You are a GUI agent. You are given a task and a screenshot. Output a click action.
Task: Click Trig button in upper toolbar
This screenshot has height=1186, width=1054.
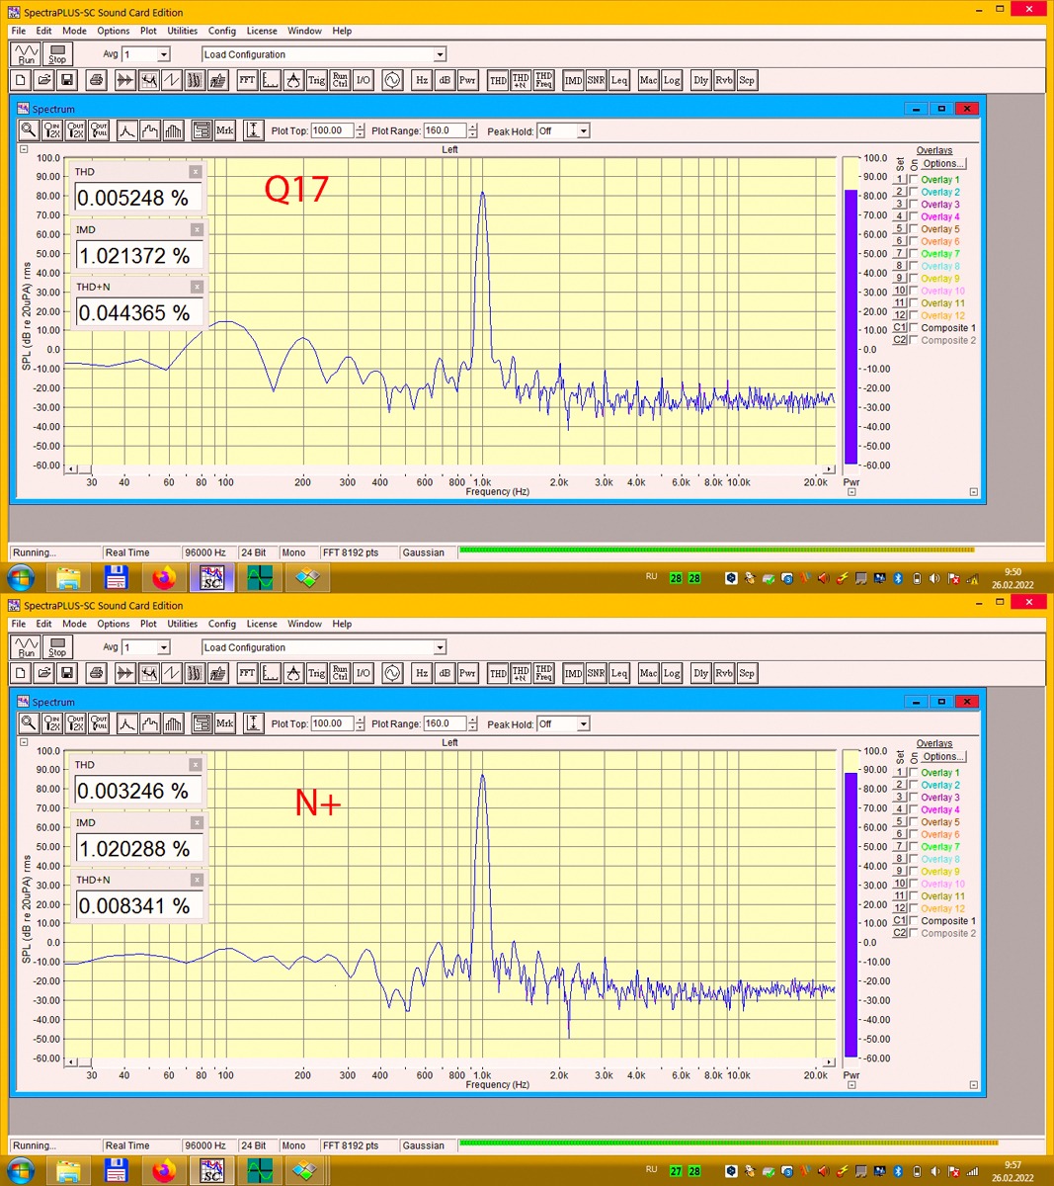(x=316, y=80)
